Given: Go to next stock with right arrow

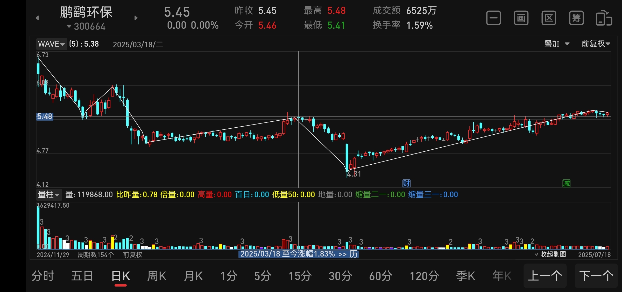Looking at the screenshot, I should coord(136,18).
